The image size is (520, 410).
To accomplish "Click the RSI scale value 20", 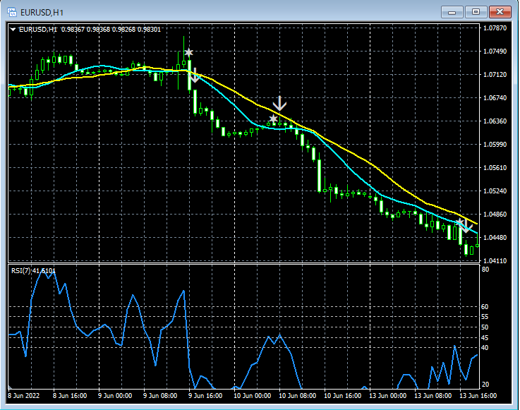I will tap(485, 384).
